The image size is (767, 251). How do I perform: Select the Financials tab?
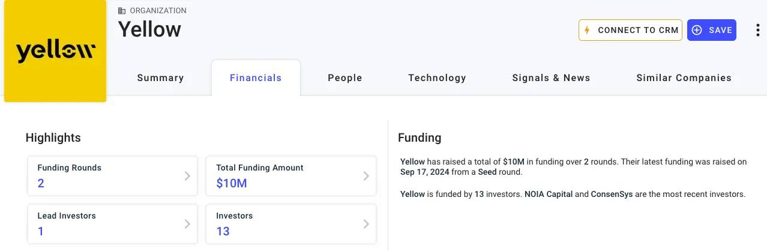coord(256,78)
